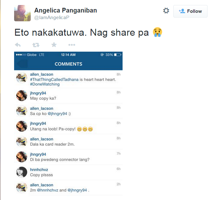Click hnnhchvz's black-and-white avatar
Screen dimensions: 221x200
(x=22, y=172)
